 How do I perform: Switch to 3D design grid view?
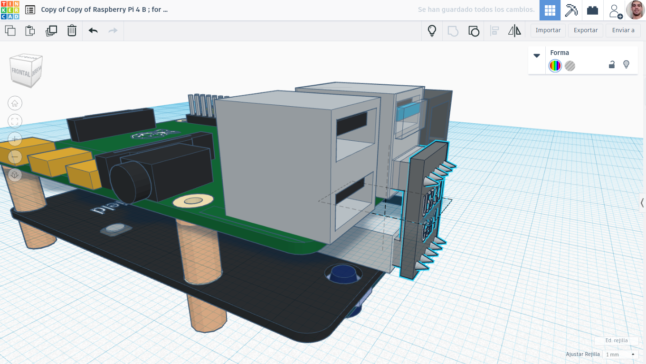(x=550, y=10)
